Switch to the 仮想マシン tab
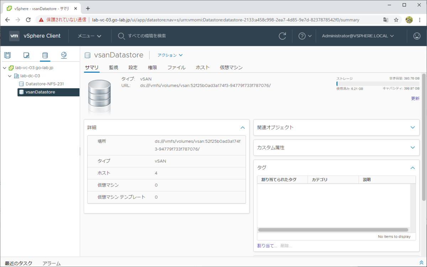427x267 pixels. tap(231, 67)
